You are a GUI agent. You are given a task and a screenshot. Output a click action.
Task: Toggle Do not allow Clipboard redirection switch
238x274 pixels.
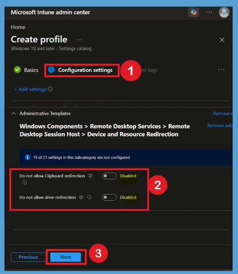coord(109,176)
